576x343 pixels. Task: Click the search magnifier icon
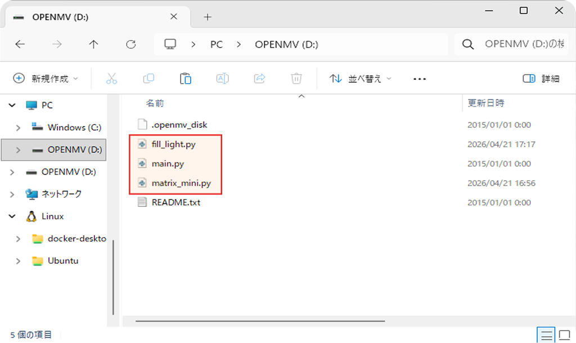pyautogui.click(x=467, y=44)
